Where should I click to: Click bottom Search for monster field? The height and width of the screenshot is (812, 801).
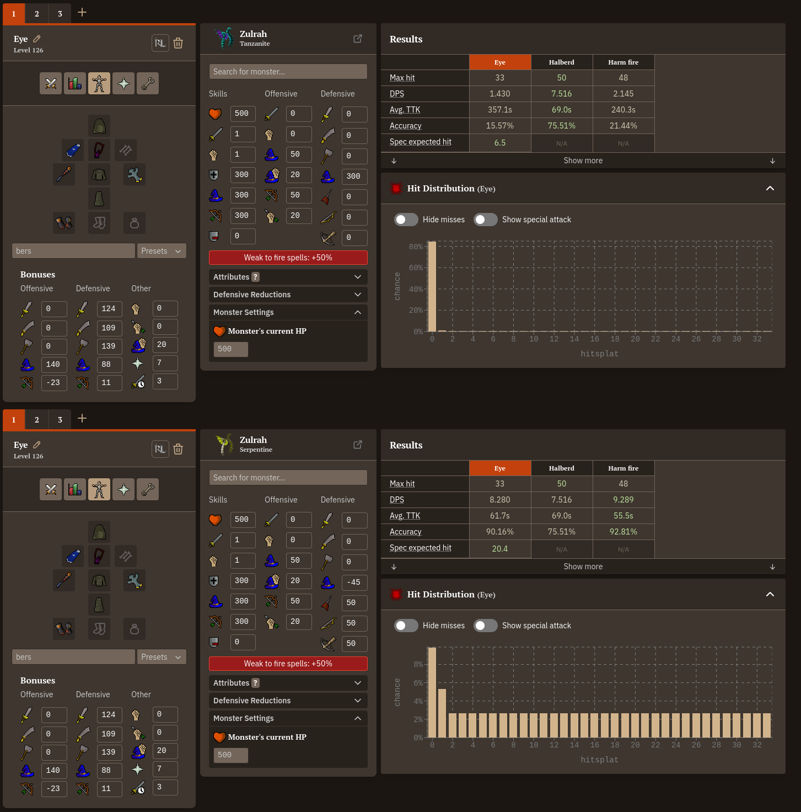pyautogui.click(x=288, y=478)
